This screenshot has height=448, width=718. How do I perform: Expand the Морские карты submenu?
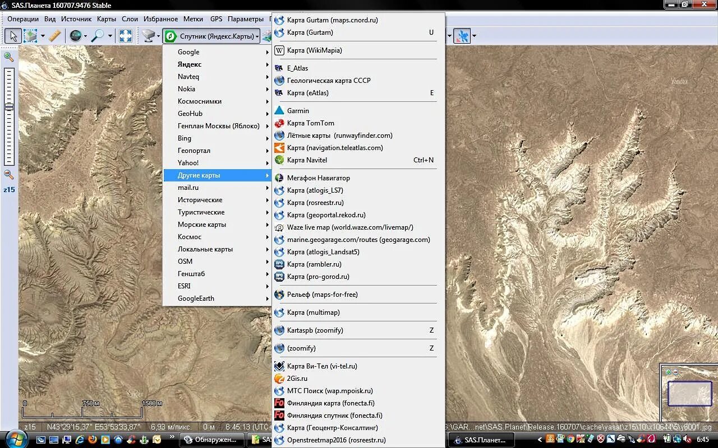pos(217,225)
